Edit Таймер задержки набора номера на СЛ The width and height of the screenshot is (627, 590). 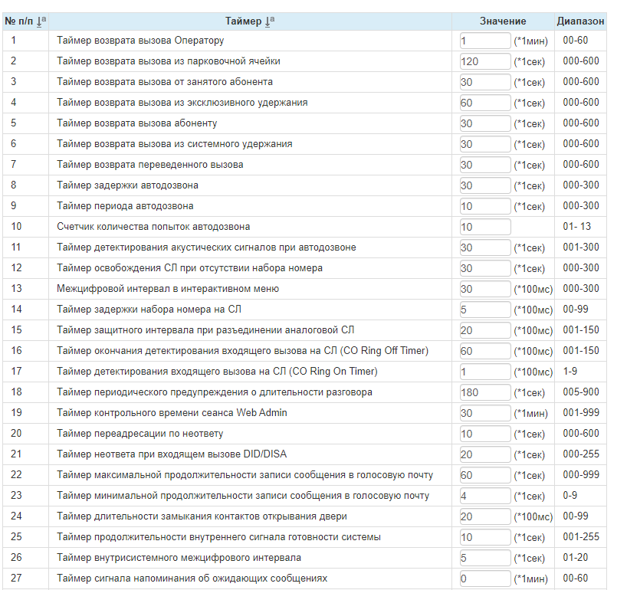[x=485, y=310]
